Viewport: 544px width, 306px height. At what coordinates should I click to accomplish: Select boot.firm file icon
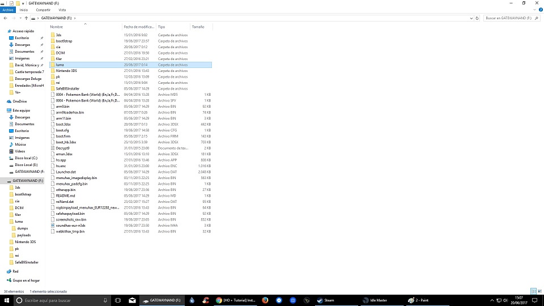tap(53, 137)
